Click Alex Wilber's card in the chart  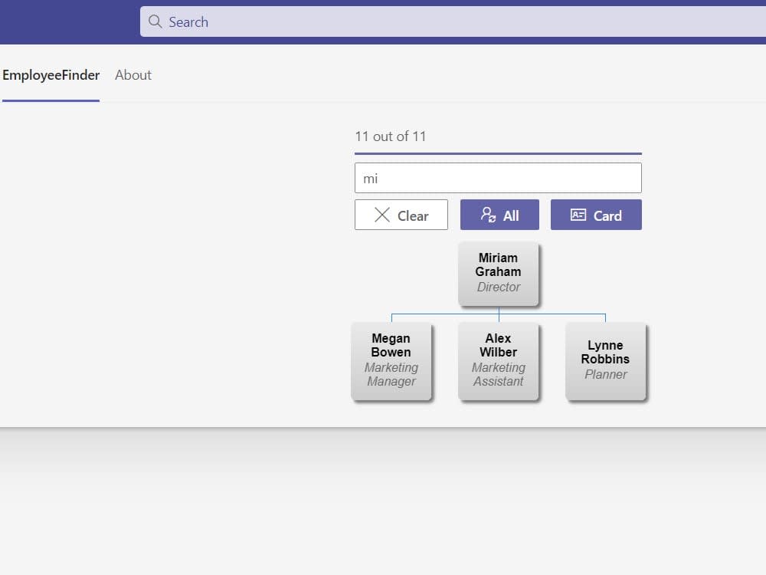[x=499, y=360]
